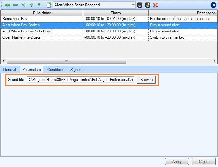Click the new rules file icon
This screenshot has height=167, width=218.
point(49,5)
